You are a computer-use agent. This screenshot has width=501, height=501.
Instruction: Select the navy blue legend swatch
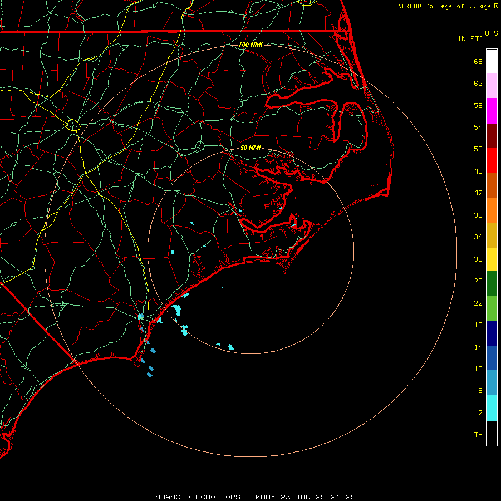(492, 333)
